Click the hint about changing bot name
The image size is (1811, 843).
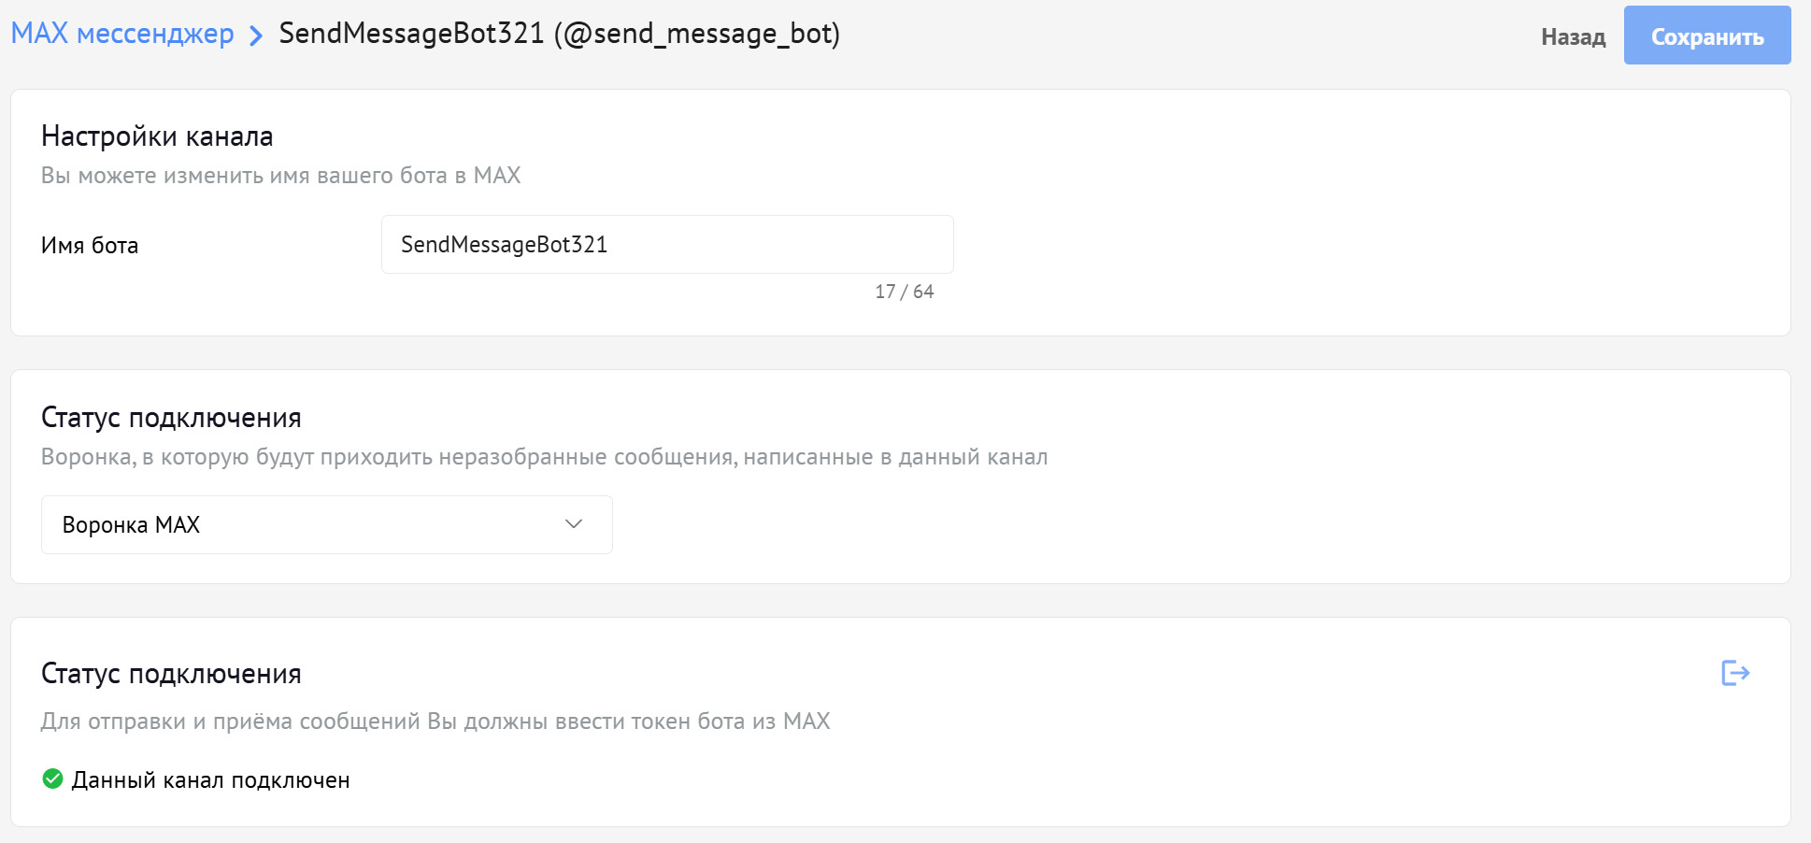280,176
